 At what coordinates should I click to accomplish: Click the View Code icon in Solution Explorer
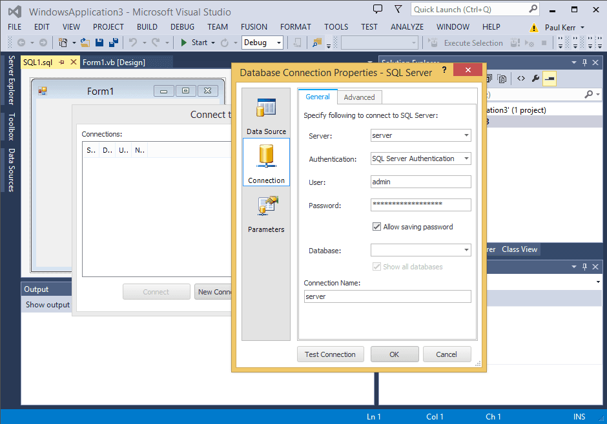click(x=521, y=79)
